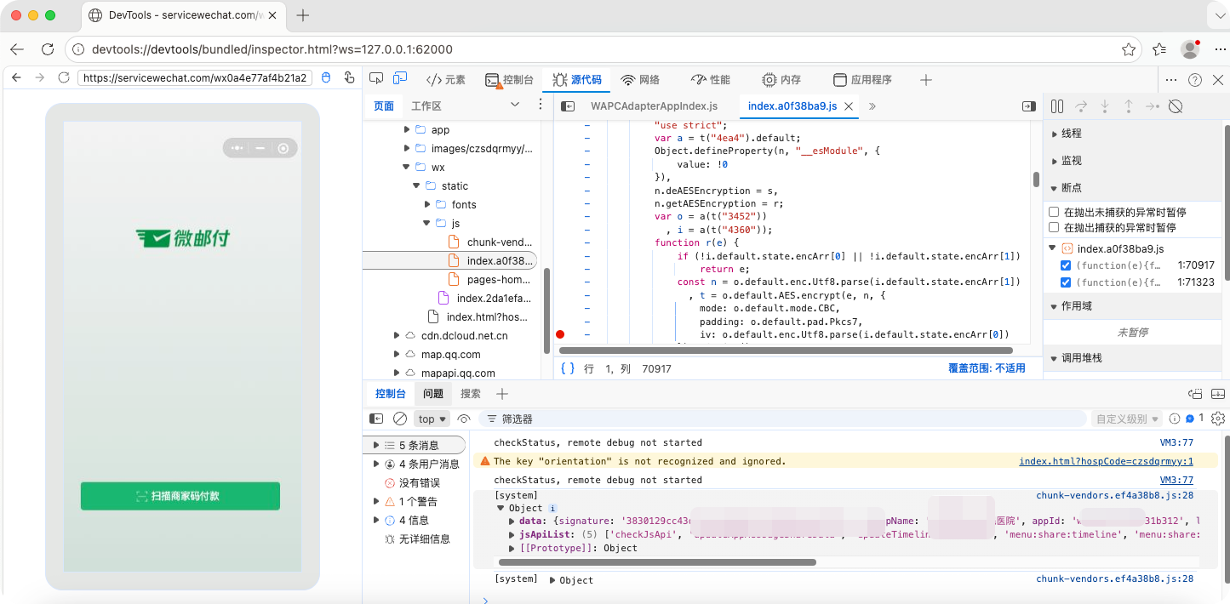Open navigator pane kebab menu
Viewport: 1230px width, 604px height.
point(540,105)
